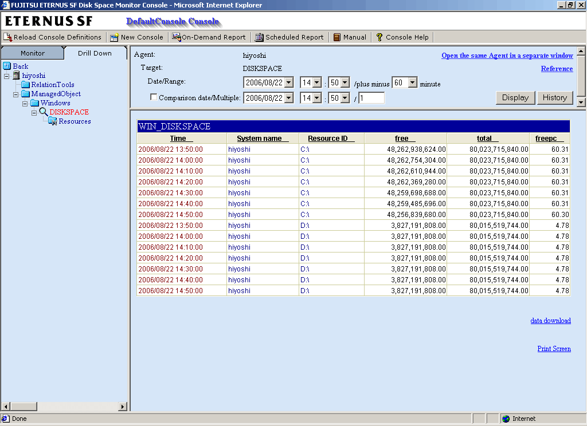Click the page icon in status bar

coord(6,419)
